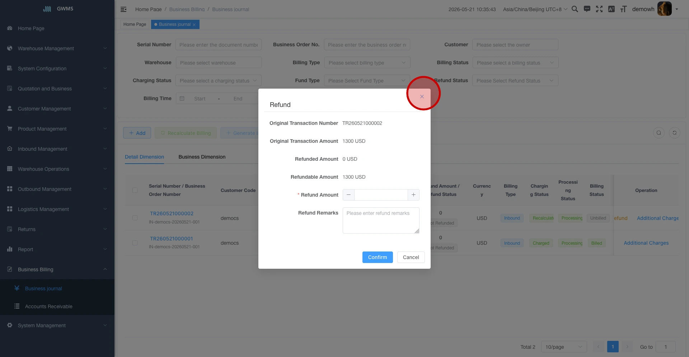Click the Customer Management person icon
Image resolution: width=689 pixels, height=357 pixels.
pos(10,108)
